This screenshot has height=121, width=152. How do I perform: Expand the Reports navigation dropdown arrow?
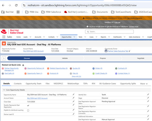point(109,37)
